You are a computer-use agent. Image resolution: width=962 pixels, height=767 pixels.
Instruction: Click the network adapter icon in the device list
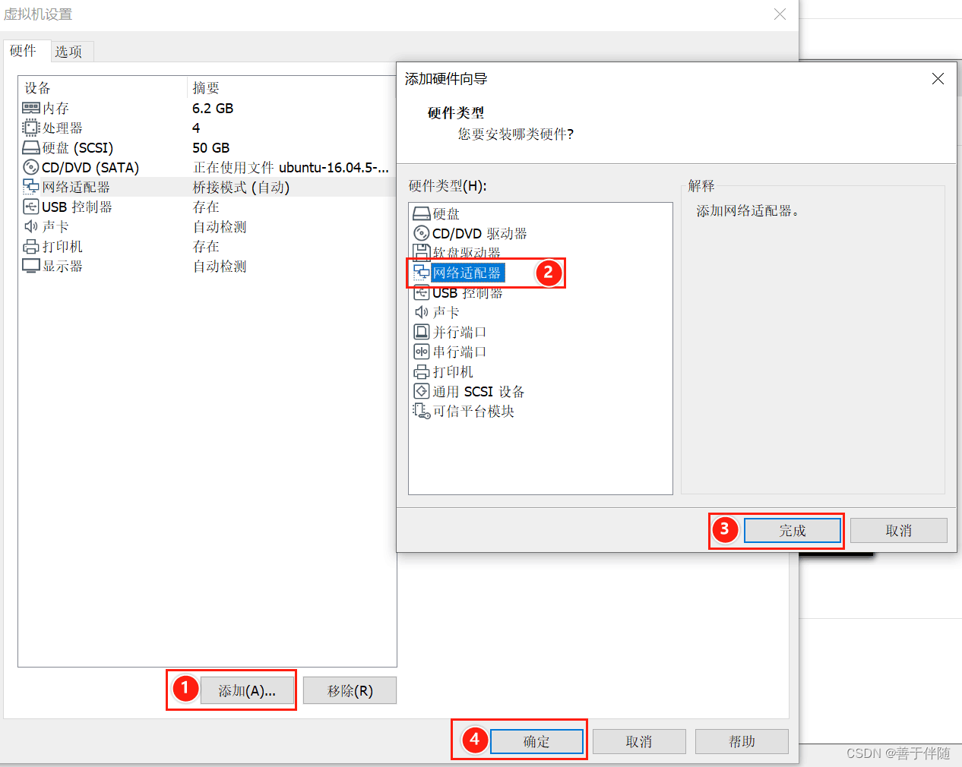31,187
